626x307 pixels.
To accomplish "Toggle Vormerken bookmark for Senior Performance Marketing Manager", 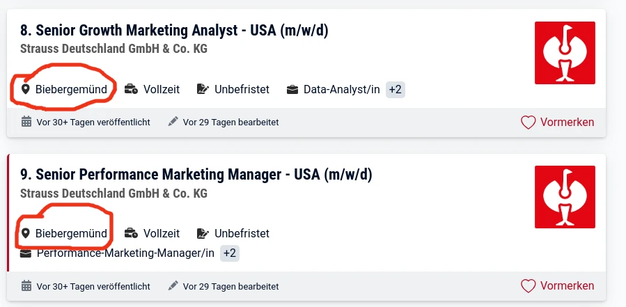I will [557, 286].
